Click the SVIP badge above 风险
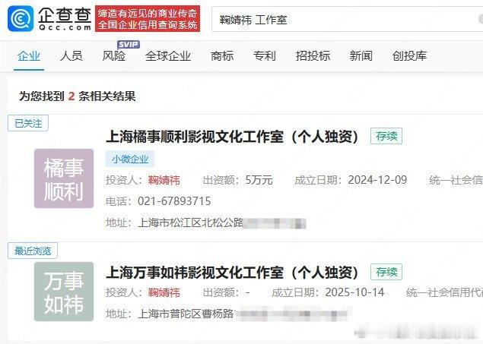 click(x=129, y=45)
